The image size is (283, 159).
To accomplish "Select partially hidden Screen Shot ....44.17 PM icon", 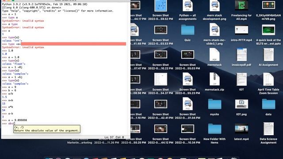I will coord(135,5).
